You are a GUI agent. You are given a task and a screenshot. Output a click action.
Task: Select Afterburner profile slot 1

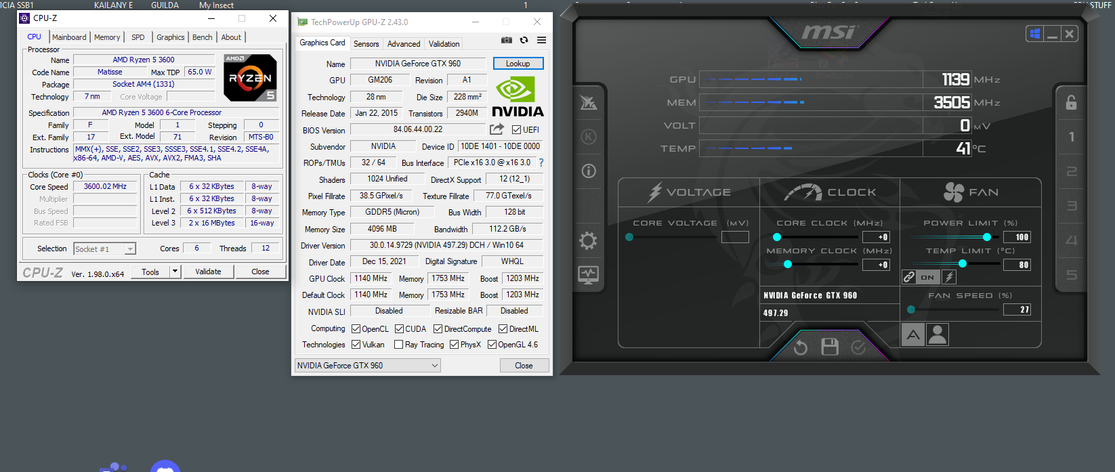point(1072,137)
